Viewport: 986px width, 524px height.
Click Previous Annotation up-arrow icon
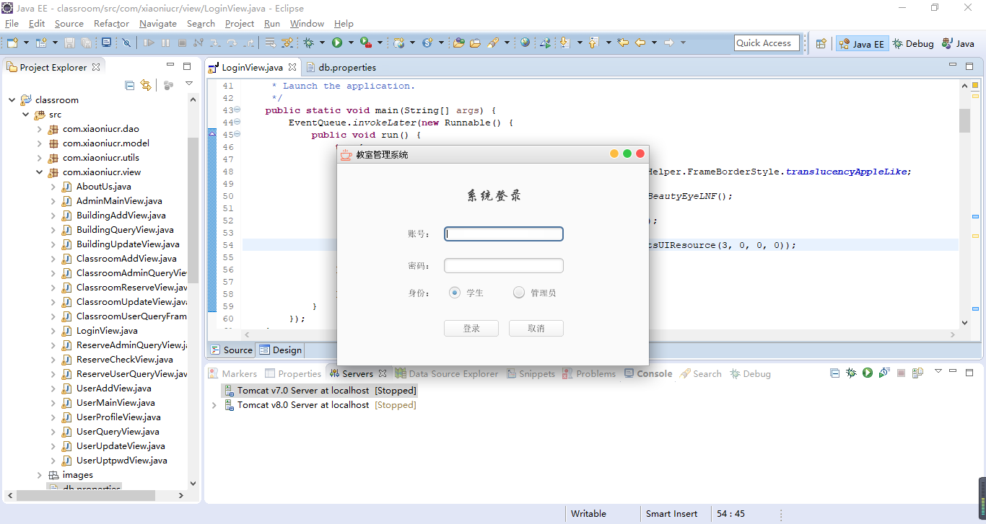coord(594,43)
